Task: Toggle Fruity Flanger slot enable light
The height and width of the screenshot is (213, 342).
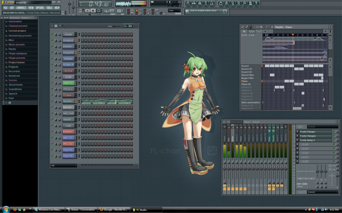Action: point(334,132)
